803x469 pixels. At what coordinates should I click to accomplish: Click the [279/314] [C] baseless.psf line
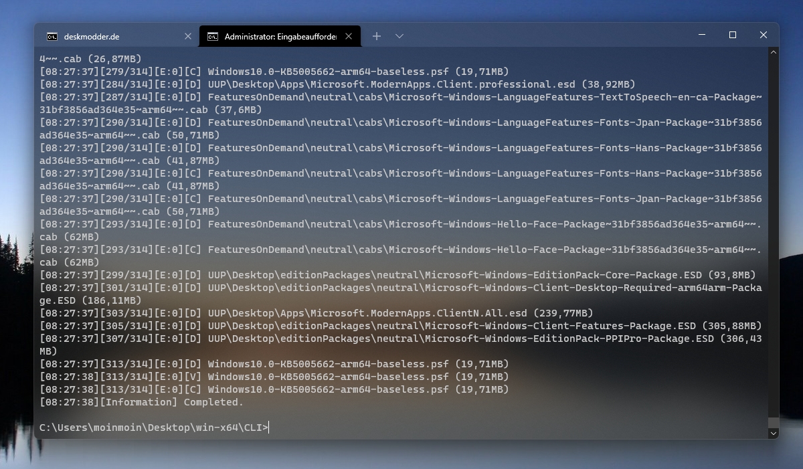point(274,72)
